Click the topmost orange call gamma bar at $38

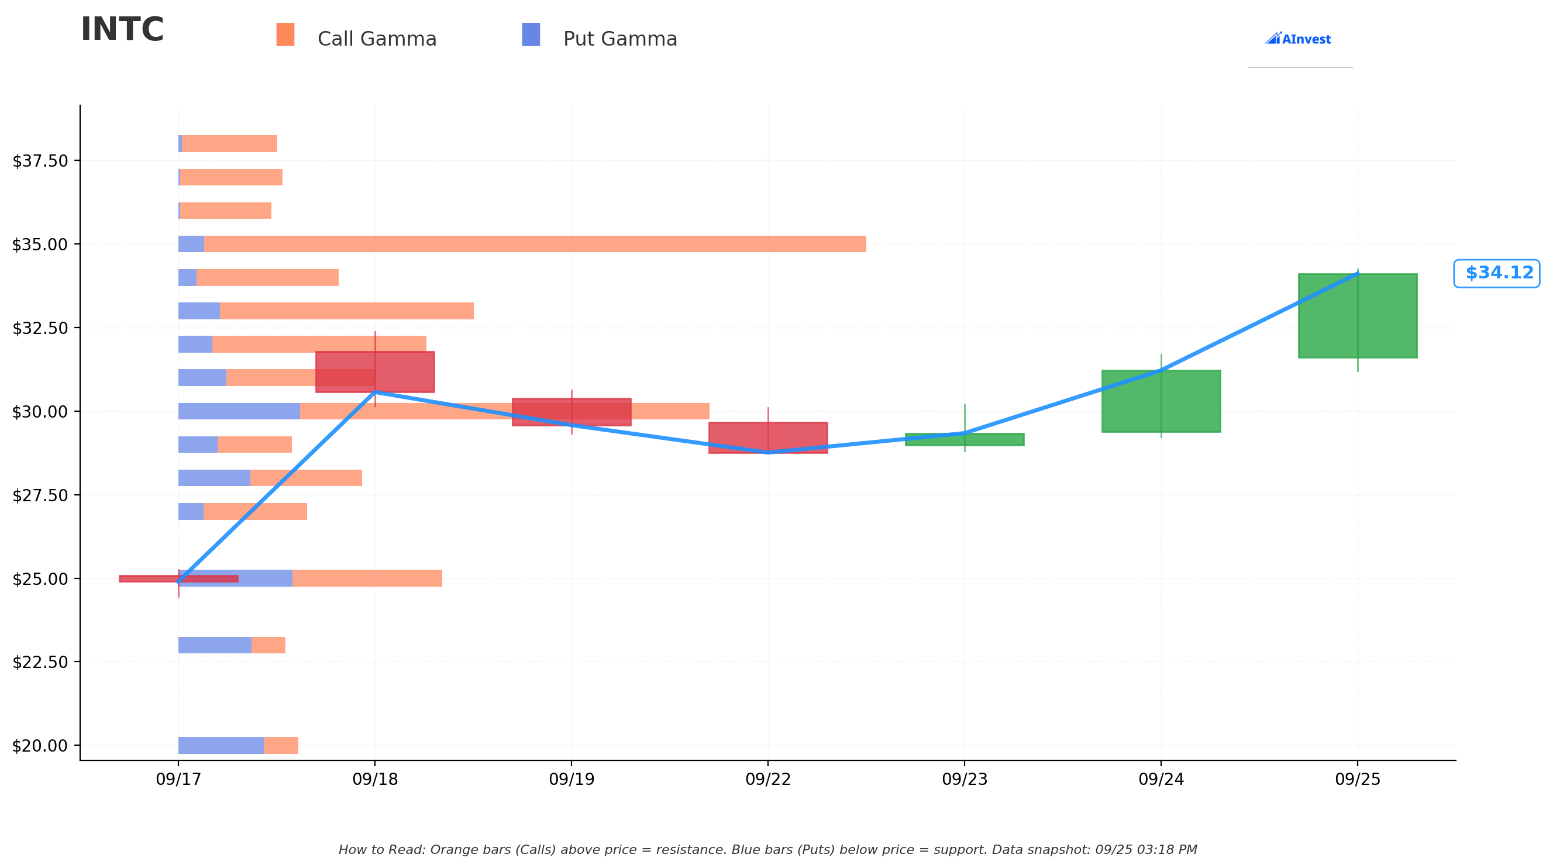point(229,144)
